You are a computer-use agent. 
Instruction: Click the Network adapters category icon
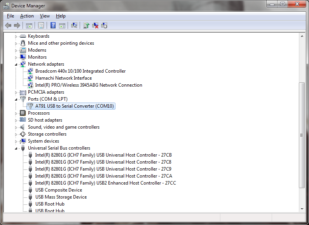pyautogui.click(x=23, y=64)
